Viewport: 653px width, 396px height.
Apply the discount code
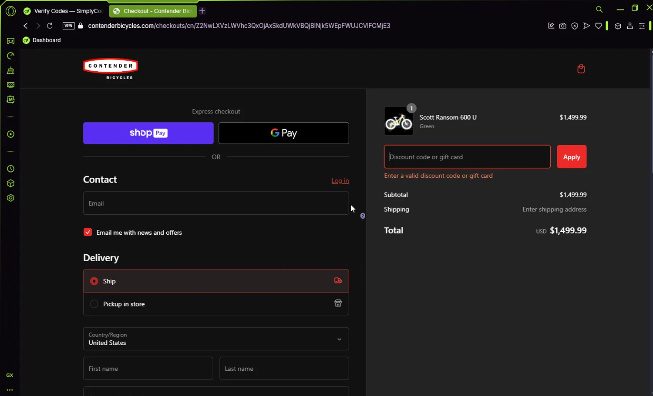[x=572, y=156]
